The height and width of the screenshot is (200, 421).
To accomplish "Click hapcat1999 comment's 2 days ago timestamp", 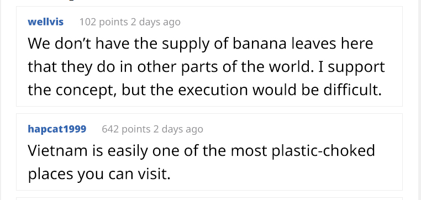I will (178, 129).
